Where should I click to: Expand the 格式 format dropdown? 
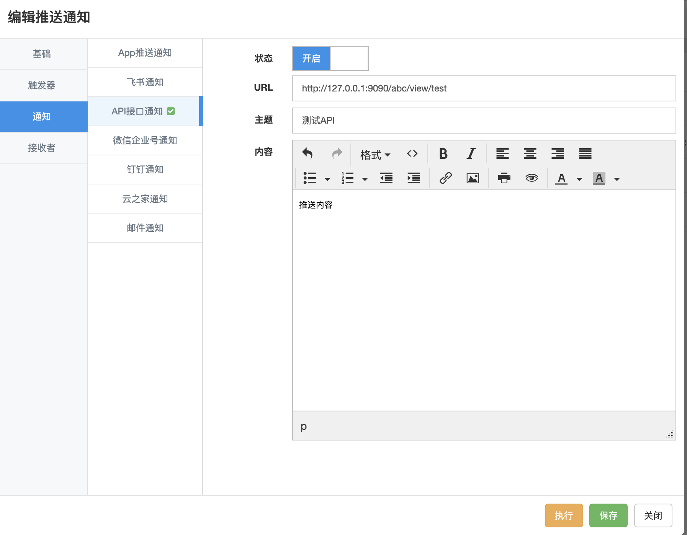point(375,155)
